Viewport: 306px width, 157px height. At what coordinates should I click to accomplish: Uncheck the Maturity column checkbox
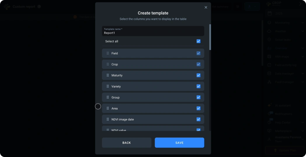tap(199, 75)
